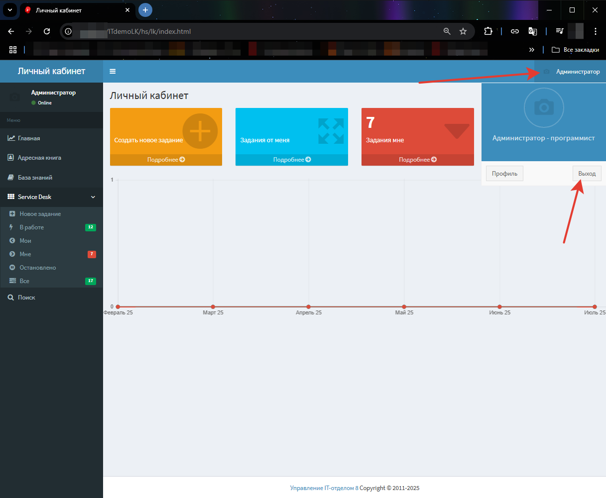
Task: Reload the page using the browser refresh button
Action: click(x=47, y=31)
